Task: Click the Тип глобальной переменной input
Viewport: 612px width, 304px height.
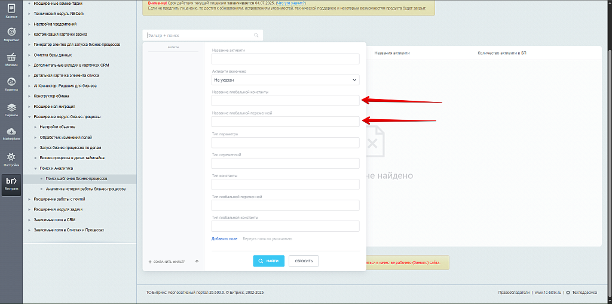Action: 285,205
